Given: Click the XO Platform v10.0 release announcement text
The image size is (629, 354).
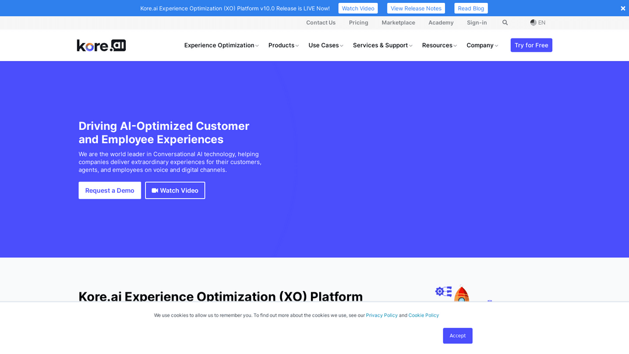Looking at the screenshot, I should pyautogui.click(x=235, y=8).
